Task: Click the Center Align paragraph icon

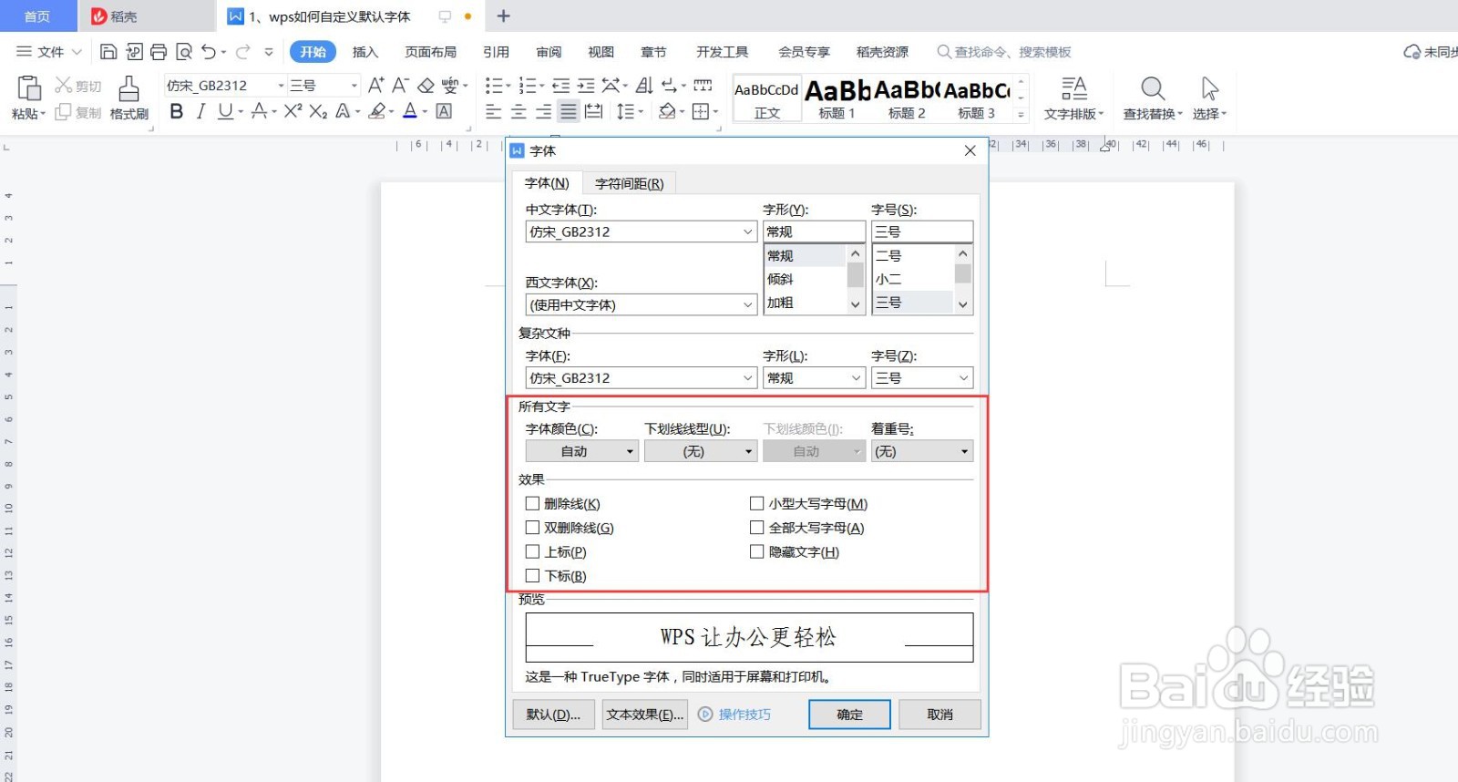Action: 519,111
